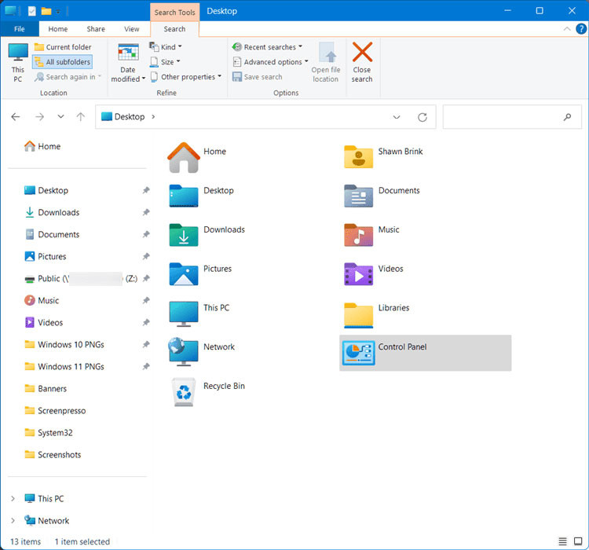589x550 pixels.
Task: Select the Pictures folder icon in file list
Action: (x=183, y=274)
